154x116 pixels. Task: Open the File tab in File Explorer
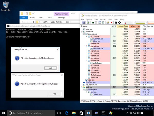click(24, 18)
